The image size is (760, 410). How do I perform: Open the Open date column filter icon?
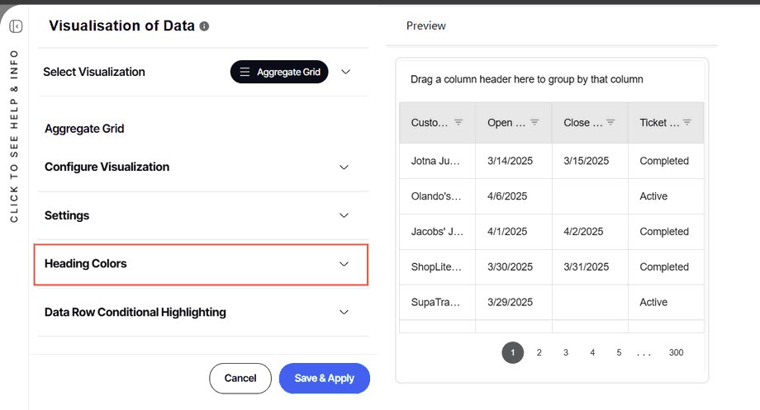tap(534, 122)
